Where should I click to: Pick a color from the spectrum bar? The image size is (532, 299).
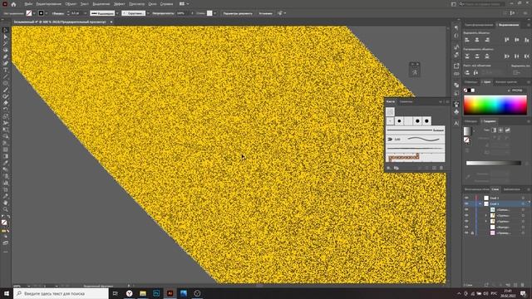(495, 105)
